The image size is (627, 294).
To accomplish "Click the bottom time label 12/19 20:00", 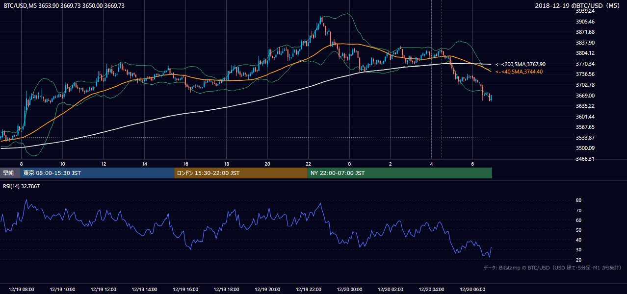I will coord(267,290).
